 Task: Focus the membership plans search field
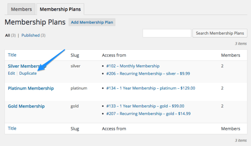[x=167, y=33]
